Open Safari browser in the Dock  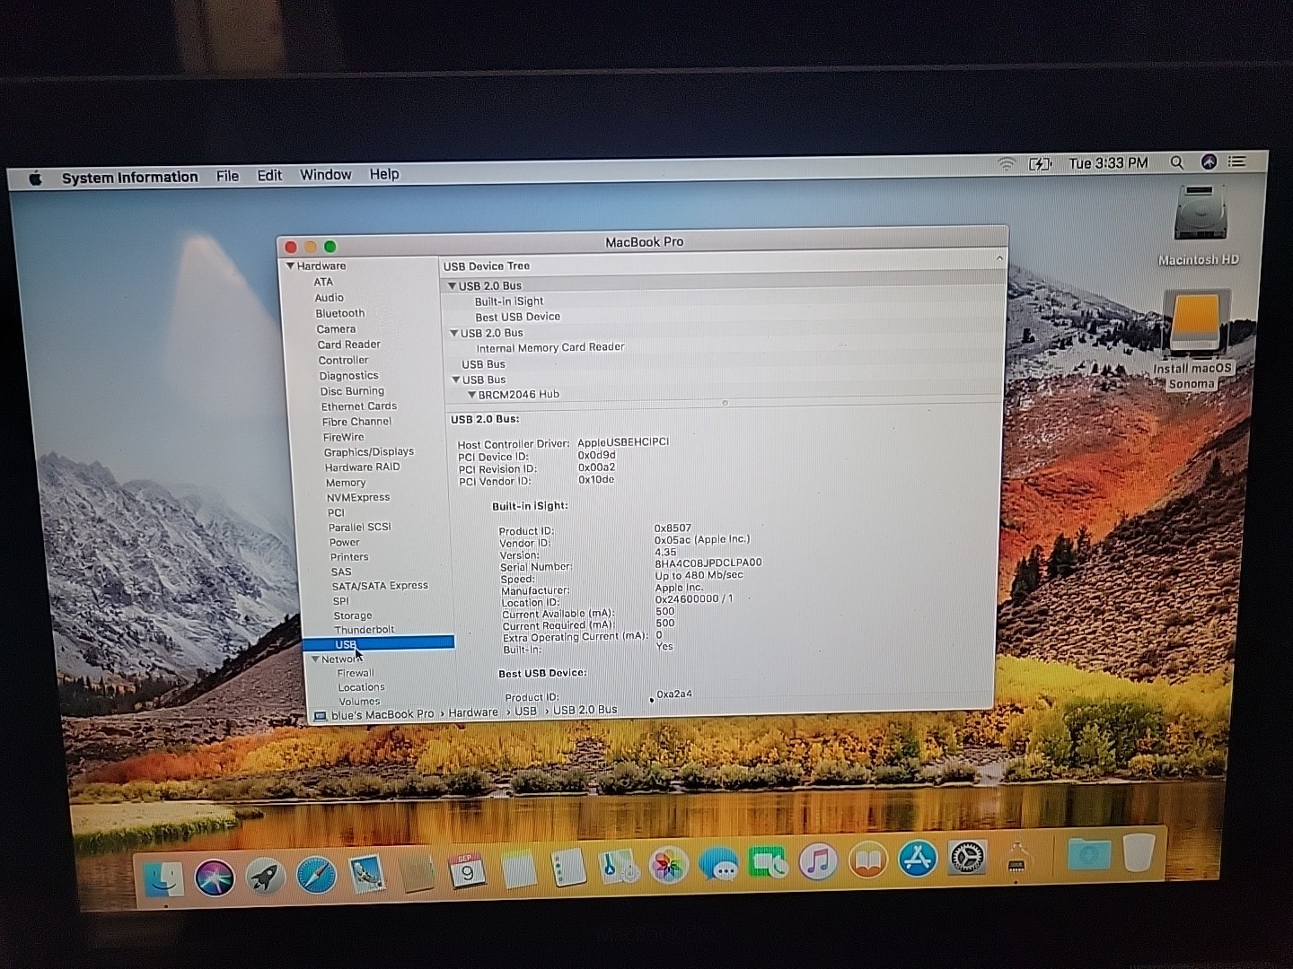click(x=316, y=875)
